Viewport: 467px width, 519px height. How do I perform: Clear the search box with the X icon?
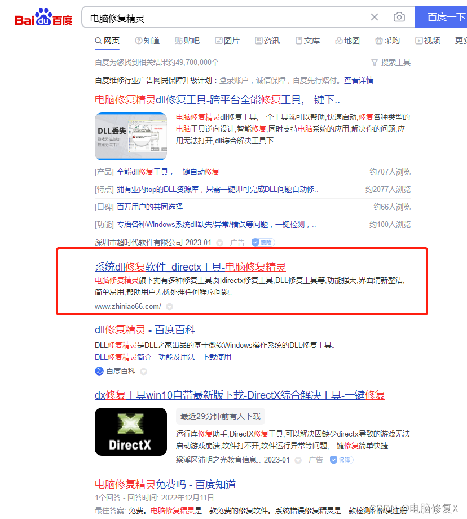[x=374, y=17]
